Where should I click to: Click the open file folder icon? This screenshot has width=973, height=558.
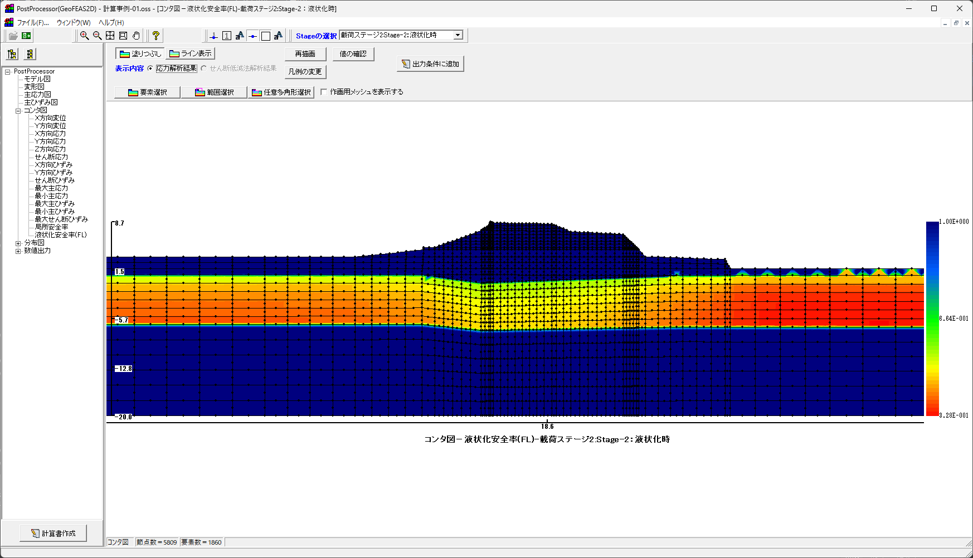13,36
